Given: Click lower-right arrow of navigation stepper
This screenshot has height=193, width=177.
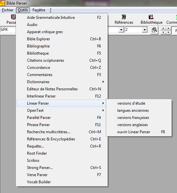Looking at the screenshot, I should tap(168, 32).
